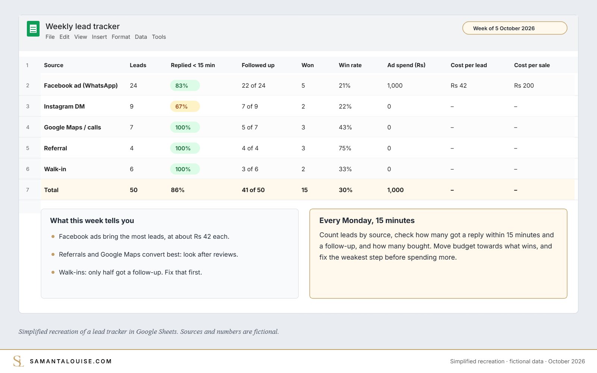The width and height of the screenshot is (597, 373).
Task: Click the 22 of 24 followed-up cell
Action: pyautogui.click(x=254, y=85)
